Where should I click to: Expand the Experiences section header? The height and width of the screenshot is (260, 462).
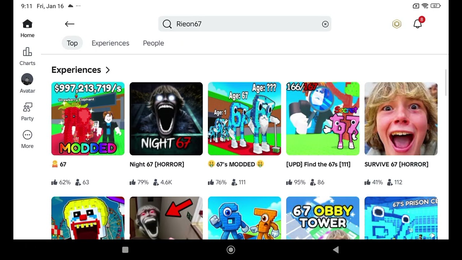tap(81, 70)
